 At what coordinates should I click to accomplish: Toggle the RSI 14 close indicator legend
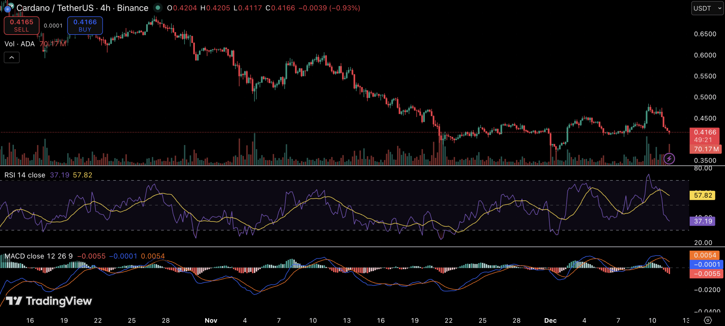[x=25, y=175]
